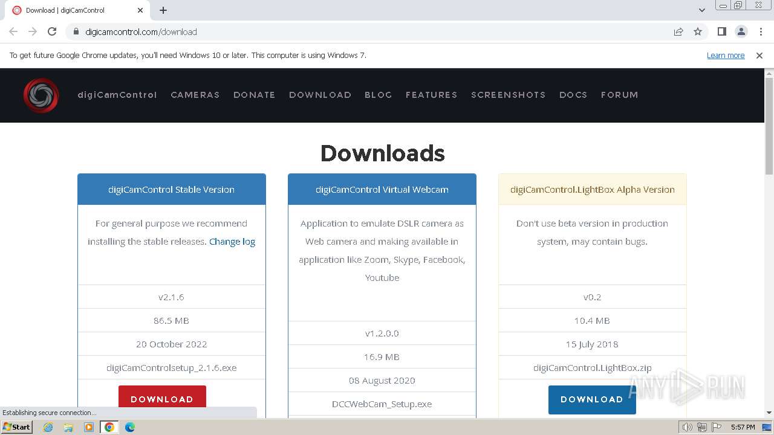Click the Learn more link

point(726,55)
